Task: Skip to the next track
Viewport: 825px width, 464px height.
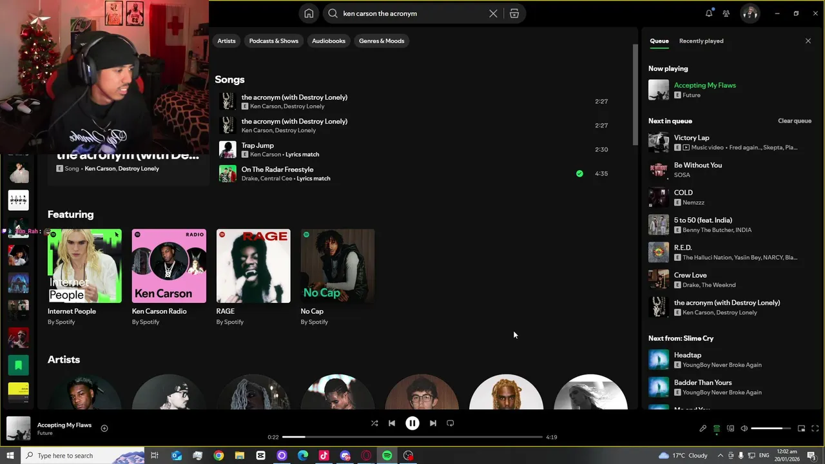Action: click(x=433, y=423)
